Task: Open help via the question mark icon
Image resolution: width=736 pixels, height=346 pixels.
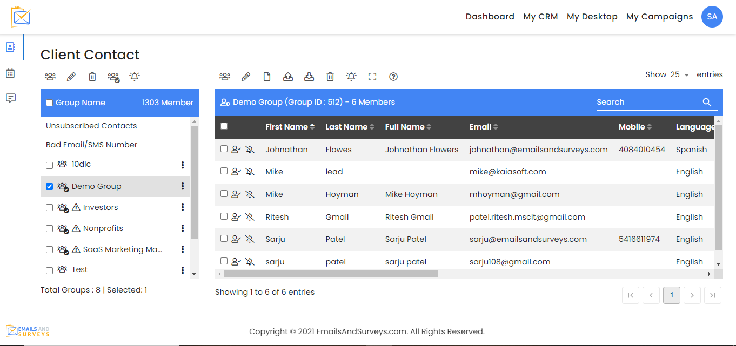Action: (393, 77)
